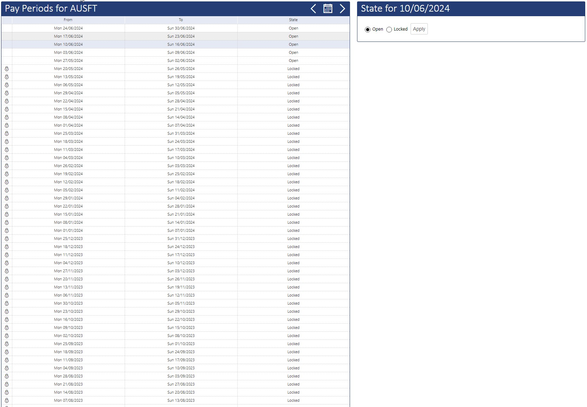Click lock icon for Mon 01/04/2024 row
The width and height of the screenshot is (587, 407).
click(x=7, y=126)
